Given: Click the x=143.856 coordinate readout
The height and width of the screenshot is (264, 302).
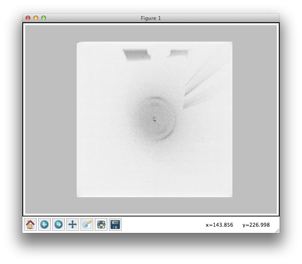Looking at the screenshot, I should 219,225.
